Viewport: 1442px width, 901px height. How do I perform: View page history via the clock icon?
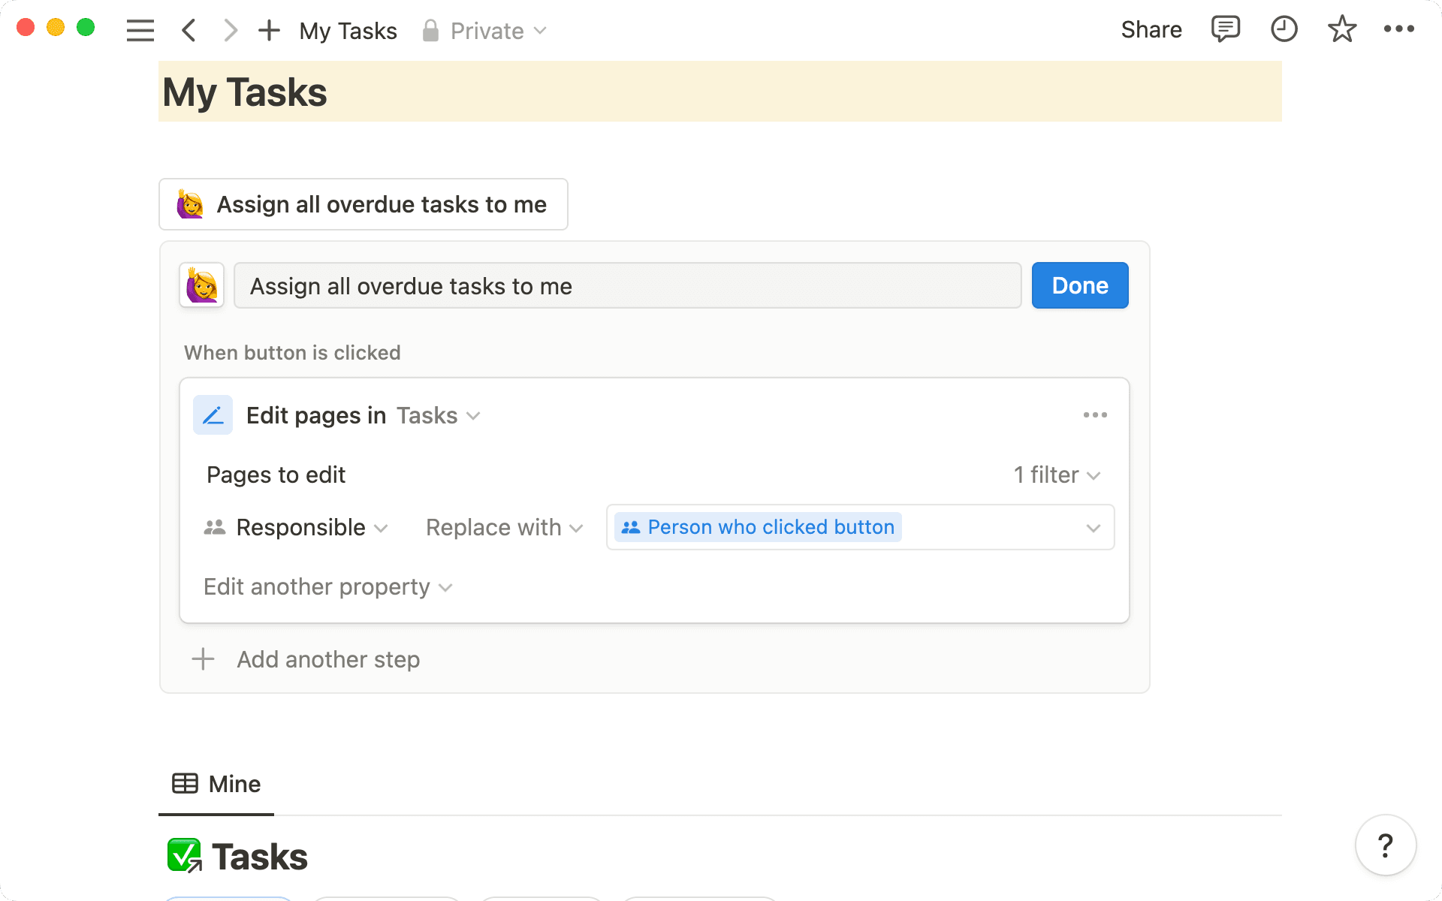click(x=1284, y=29)
